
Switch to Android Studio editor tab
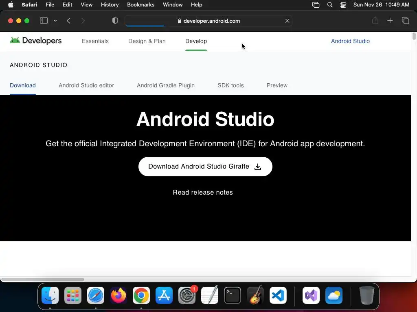(x=86, y=85)
